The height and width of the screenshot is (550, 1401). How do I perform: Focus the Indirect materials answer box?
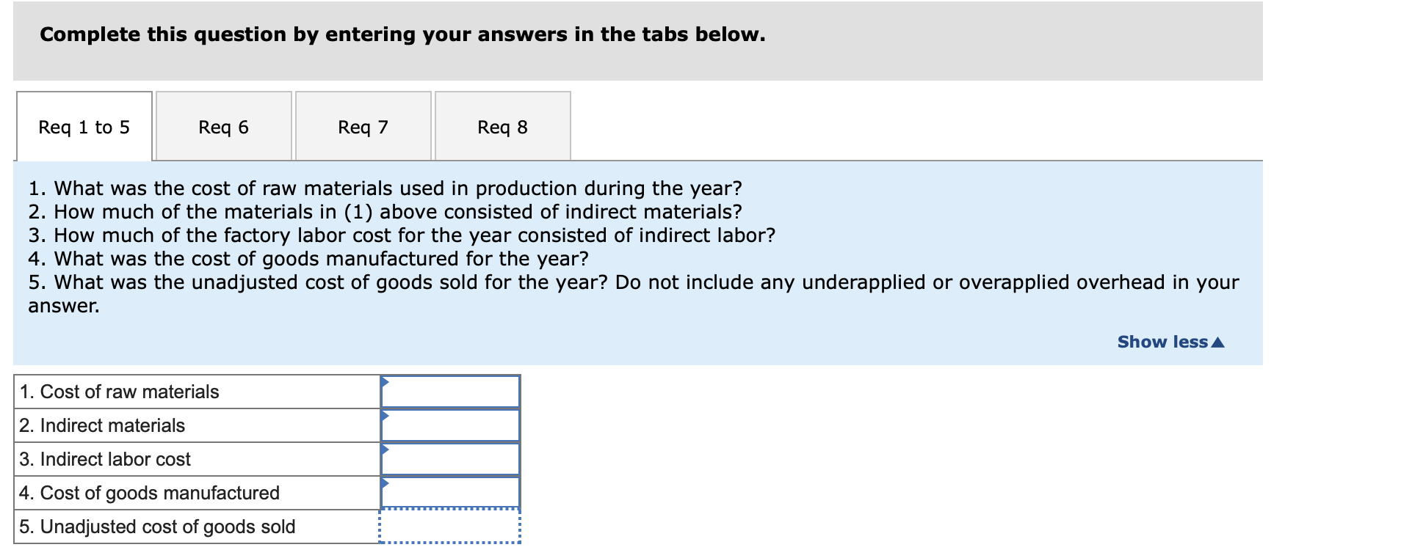pyautogui.click(x=450, y=426)
